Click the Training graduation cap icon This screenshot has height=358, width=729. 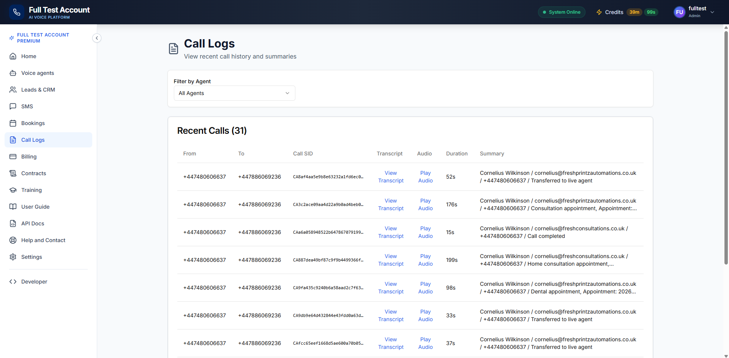pos(13,190)
